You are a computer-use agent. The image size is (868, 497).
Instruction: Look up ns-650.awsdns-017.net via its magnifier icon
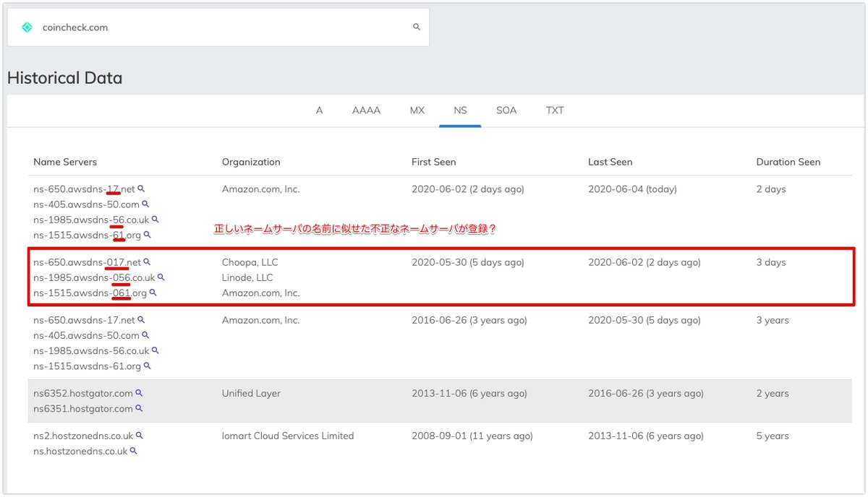(x=147, y=262)
